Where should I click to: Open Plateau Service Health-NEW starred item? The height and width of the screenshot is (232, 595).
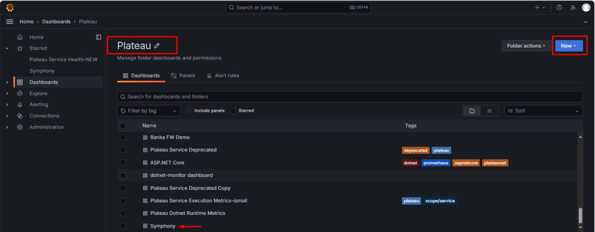[x=64, y=59]
